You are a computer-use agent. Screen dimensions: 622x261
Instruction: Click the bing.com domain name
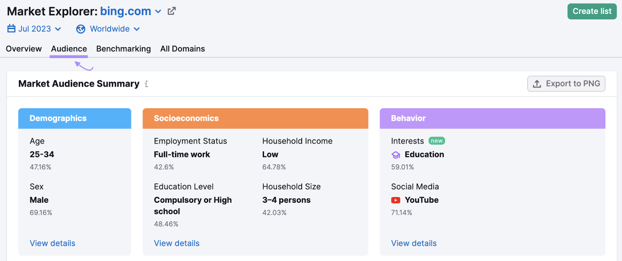tap(126, 11)
